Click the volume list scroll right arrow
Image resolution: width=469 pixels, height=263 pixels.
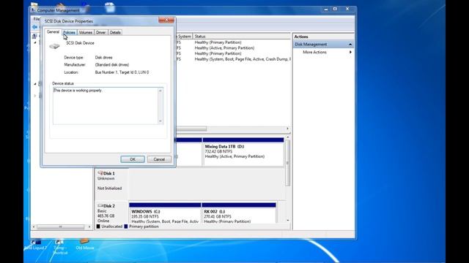tap(287, 129)
